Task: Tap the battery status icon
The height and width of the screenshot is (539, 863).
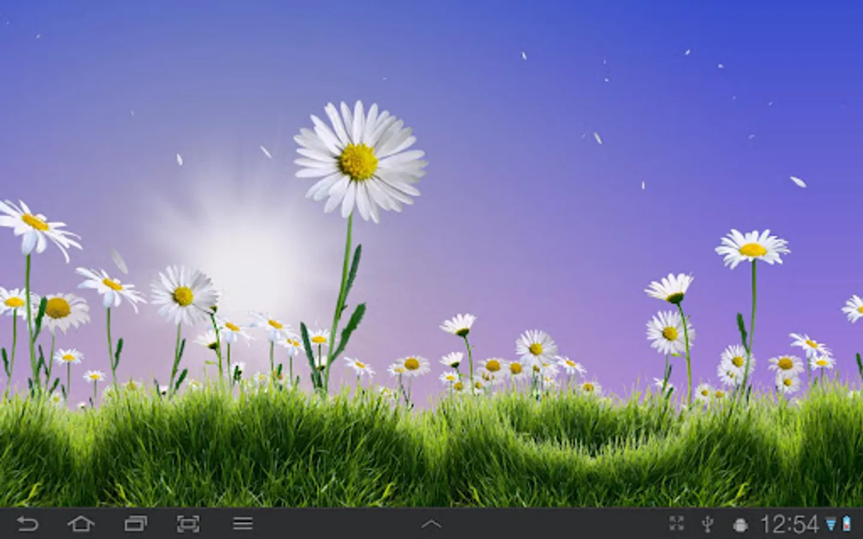Action: (846, 524)
